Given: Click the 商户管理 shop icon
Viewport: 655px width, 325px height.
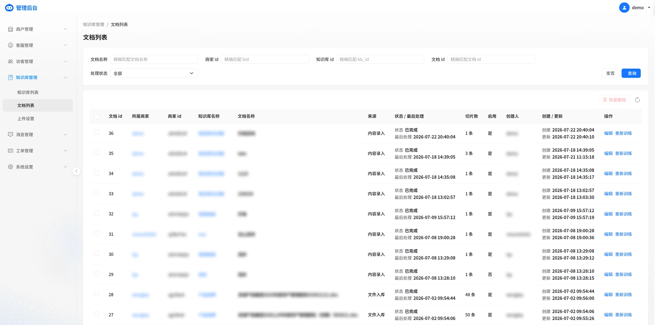Looking at the screenshot, I should point(10,29).
